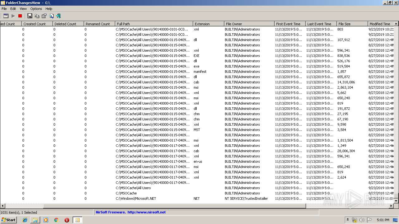Click the start monitoring play icon
Viewport: 399px width, 224px height.
[13, 16]
